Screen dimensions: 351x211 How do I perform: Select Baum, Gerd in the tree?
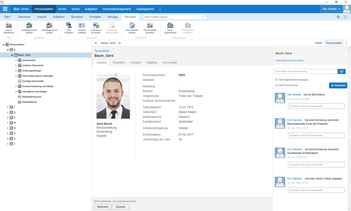tap(24, 55)
